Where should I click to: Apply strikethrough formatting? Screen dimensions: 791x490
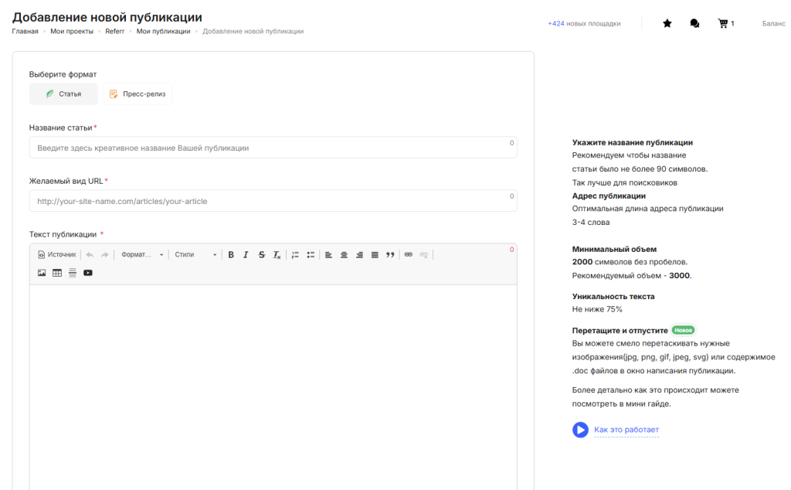261,254
